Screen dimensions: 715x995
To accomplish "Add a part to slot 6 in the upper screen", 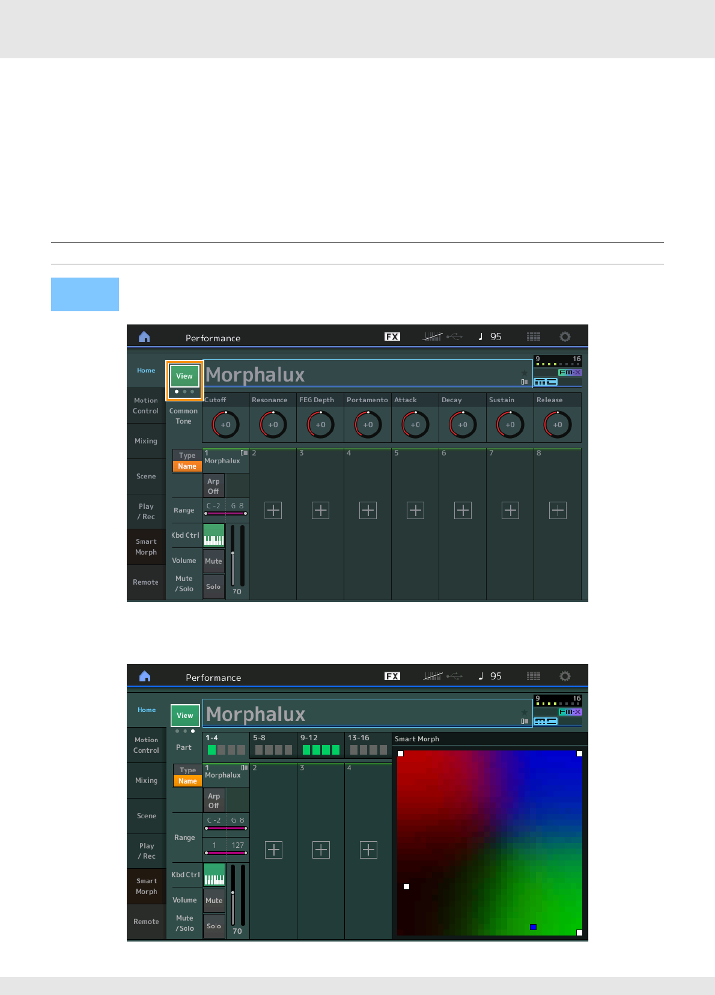I will point(463,511).
